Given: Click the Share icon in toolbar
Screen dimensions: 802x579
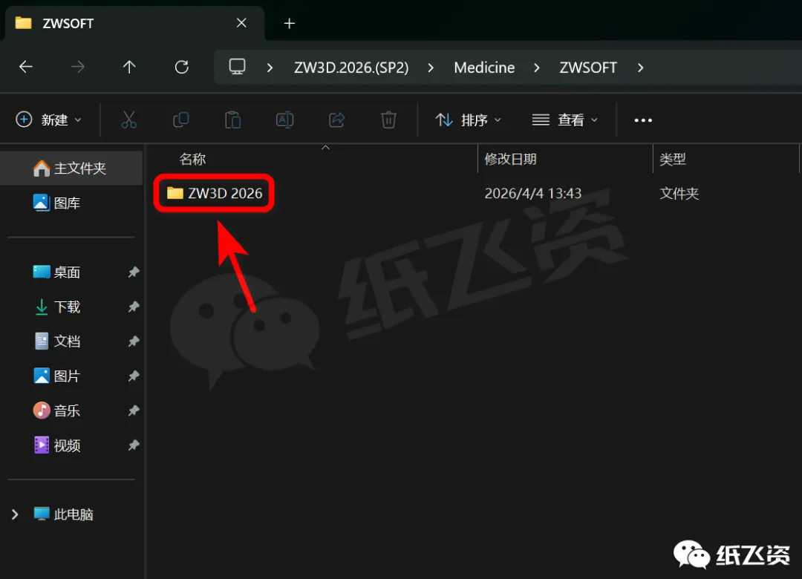Looking at the screenshot, I should (336, 120).
